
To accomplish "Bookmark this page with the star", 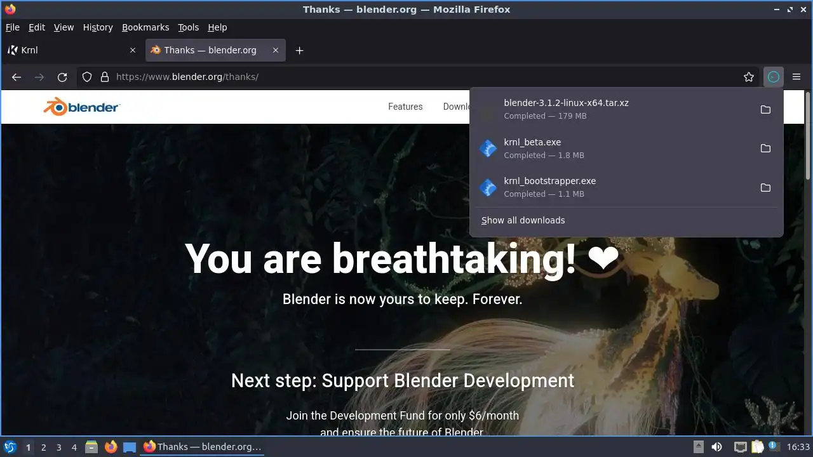I will [749, 77].
